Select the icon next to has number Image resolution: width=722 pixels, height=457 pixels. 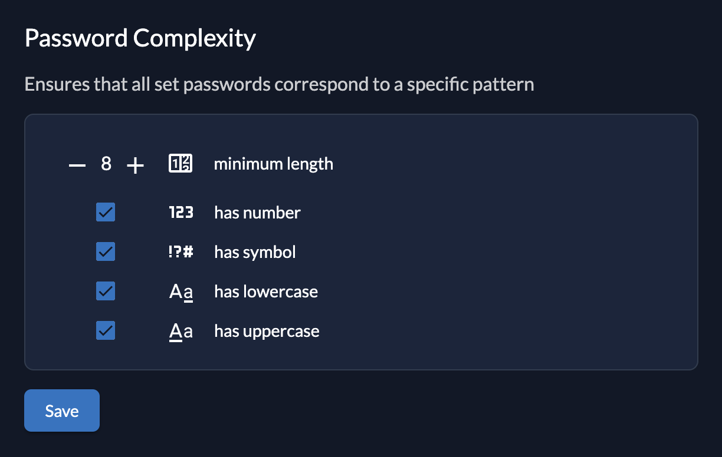(x=180, y=213)
